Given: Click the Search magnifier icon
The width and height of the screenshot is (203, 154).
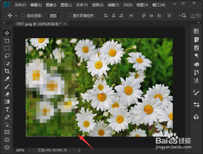Looking at the screenshot, I should pos(184,16).
